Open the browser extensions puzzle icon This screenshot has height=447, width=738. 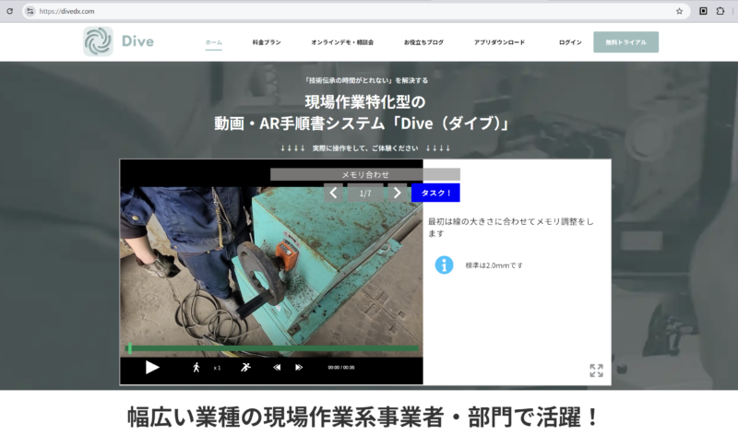pyautogui.click(x=720, y=11)
